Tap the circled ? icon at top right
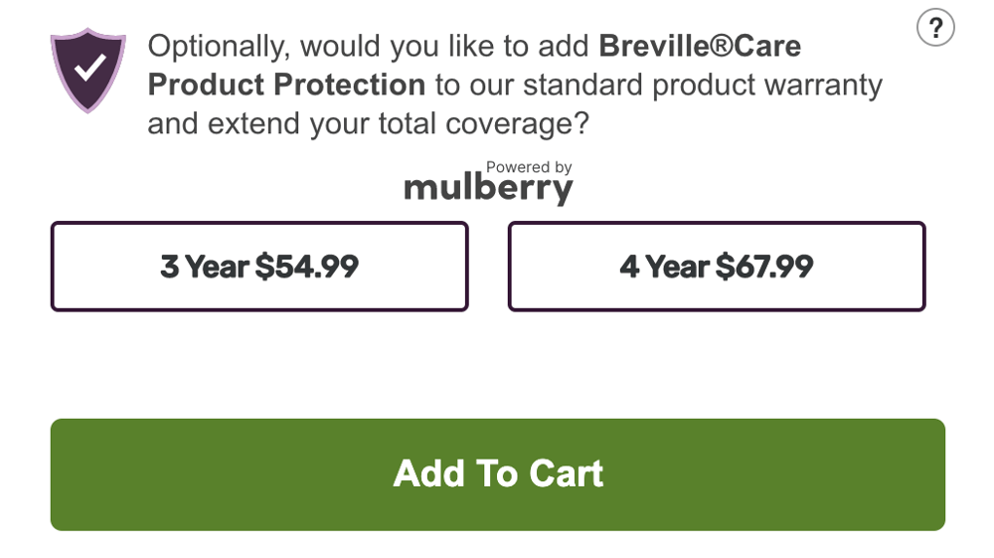The width and height of the screenshot is (994, 558). [x=934, y=28]
